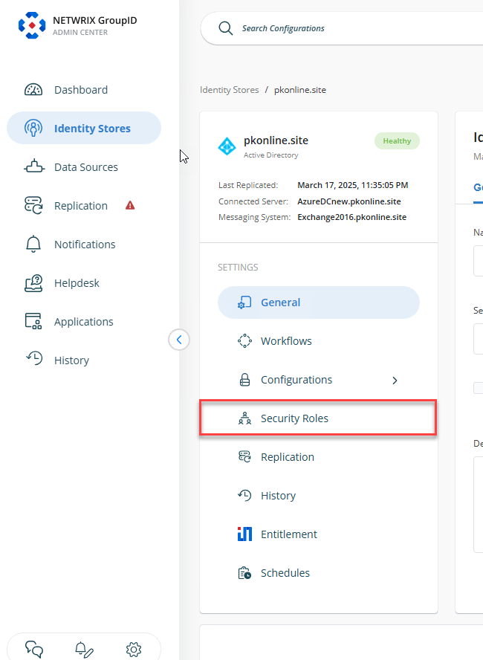The width and height of the screenshot is (483, 660).
Task: Click the sidebar History clock icon
Action: (x=34, y=359)
